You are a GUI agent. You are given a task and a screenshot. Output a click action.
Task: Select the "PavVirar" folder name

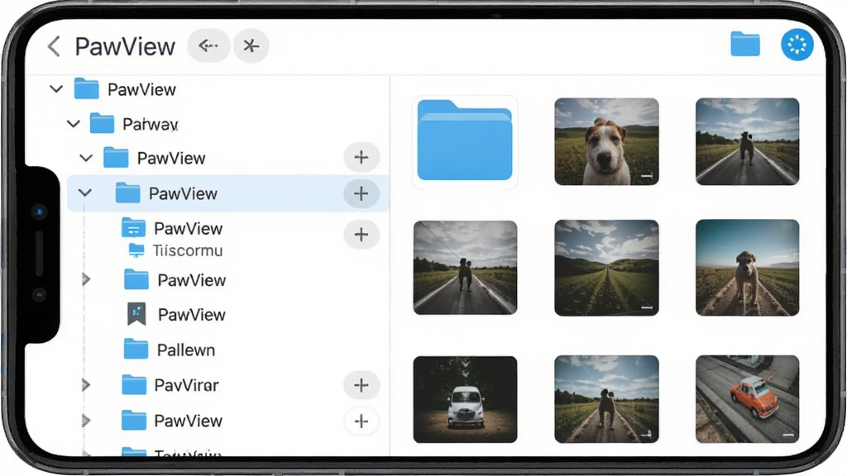186,385
